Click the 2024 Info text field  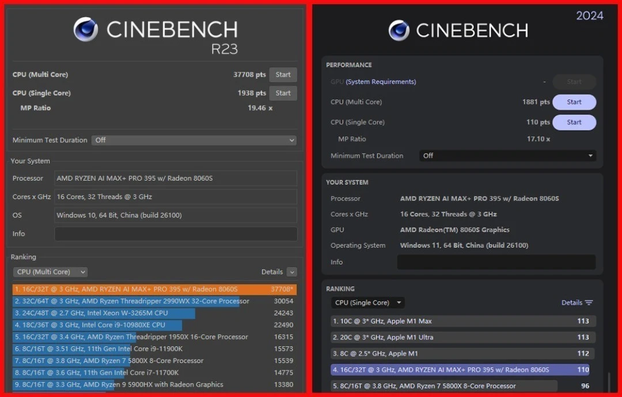pos(496,262)
